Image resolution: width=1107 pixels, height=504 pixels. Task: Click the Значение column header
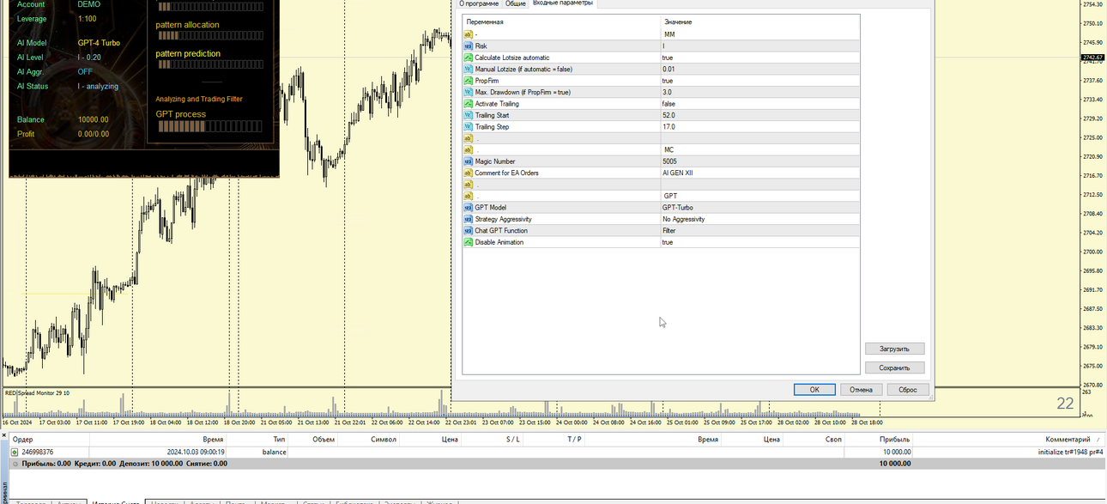tap(759, 21)
